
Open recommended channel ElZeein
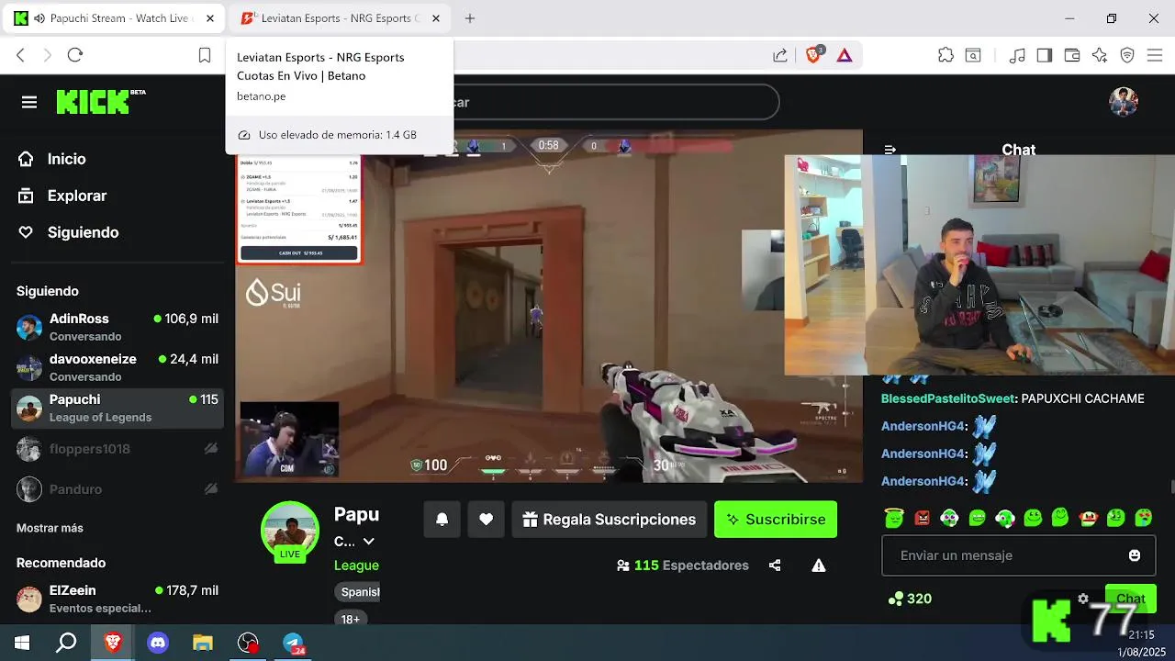(117, 599)
